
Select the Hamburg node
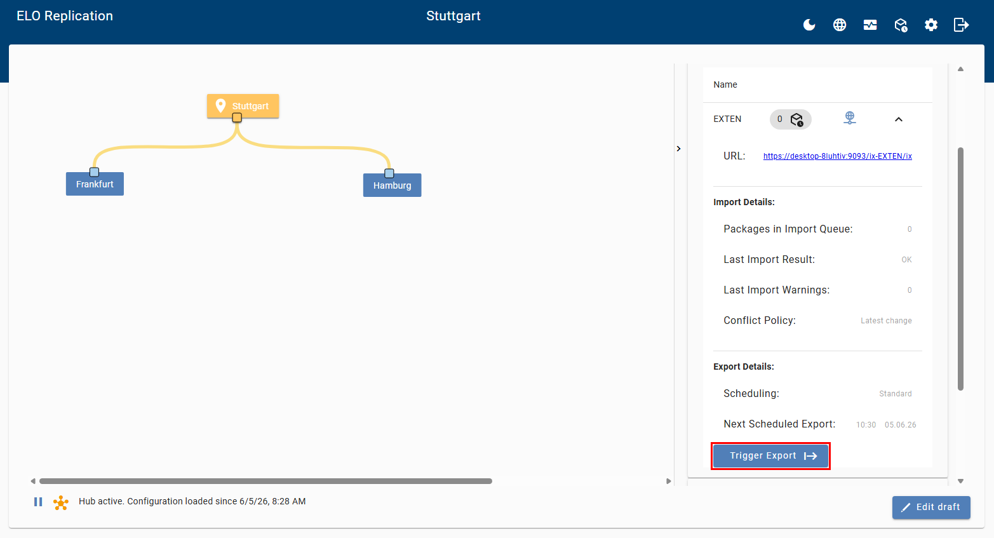(x=393, y=185)
